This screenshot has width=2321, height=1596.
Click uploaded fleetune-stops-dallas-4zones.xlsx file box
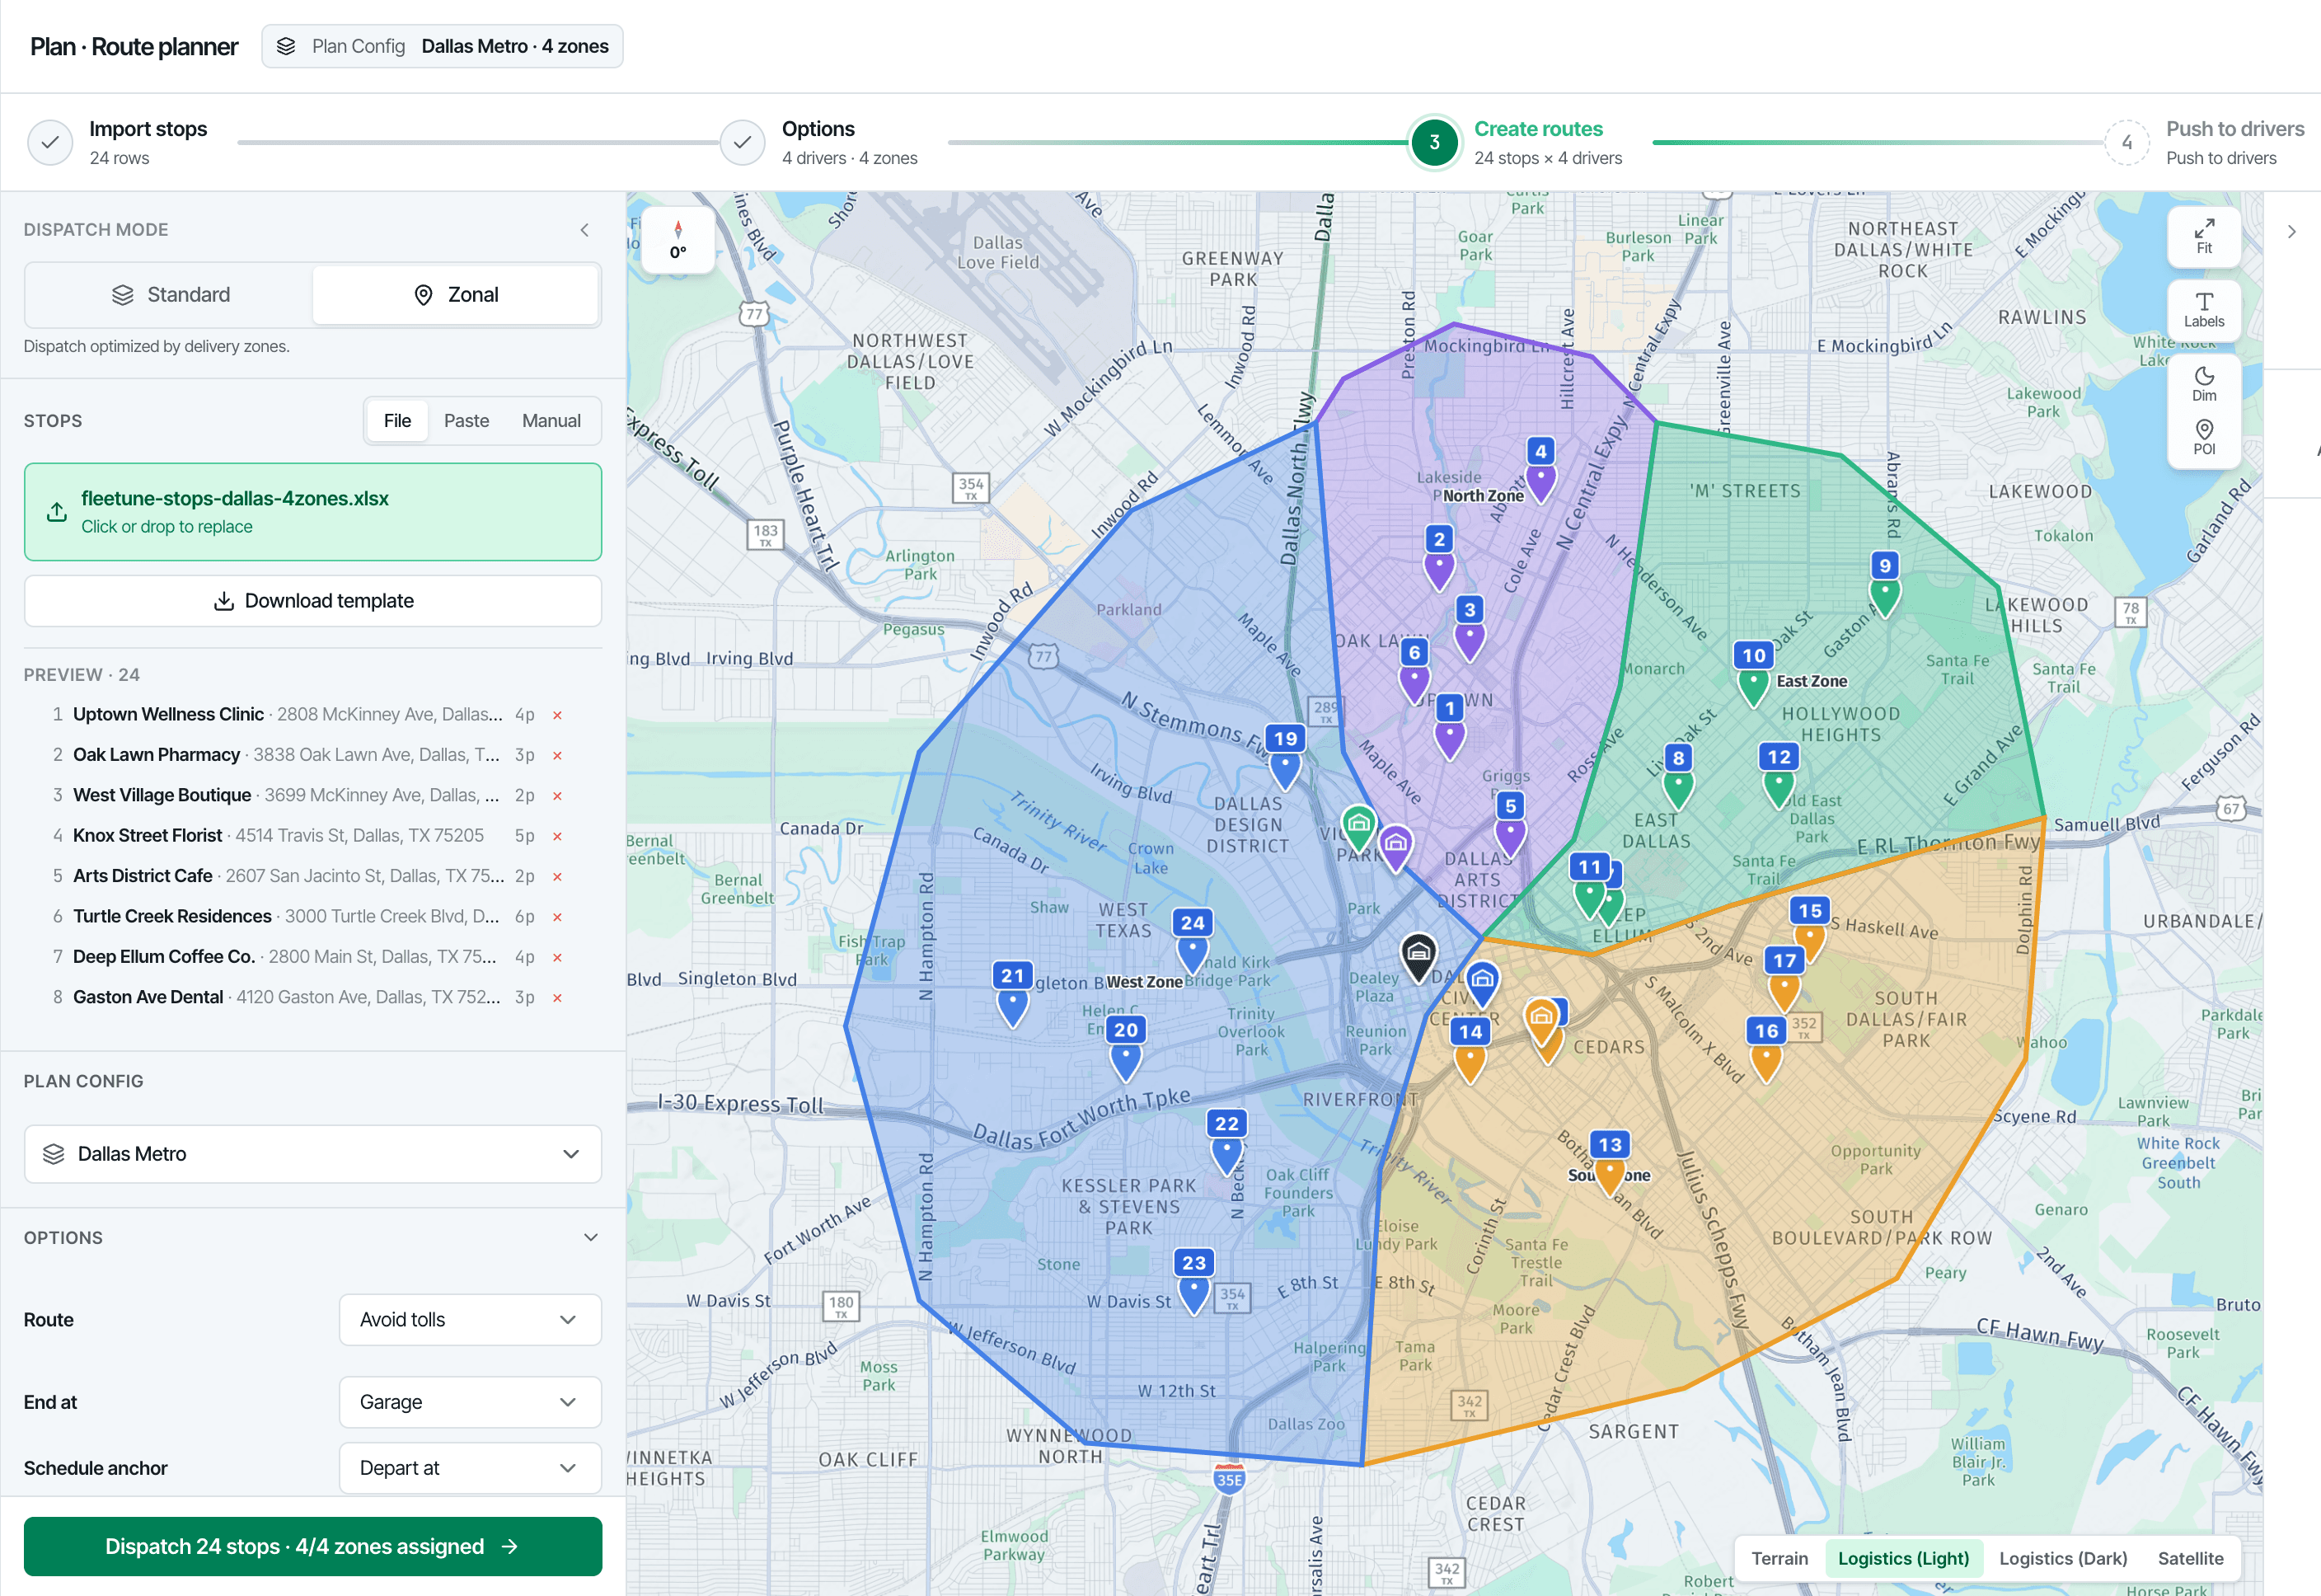(313, 512)
